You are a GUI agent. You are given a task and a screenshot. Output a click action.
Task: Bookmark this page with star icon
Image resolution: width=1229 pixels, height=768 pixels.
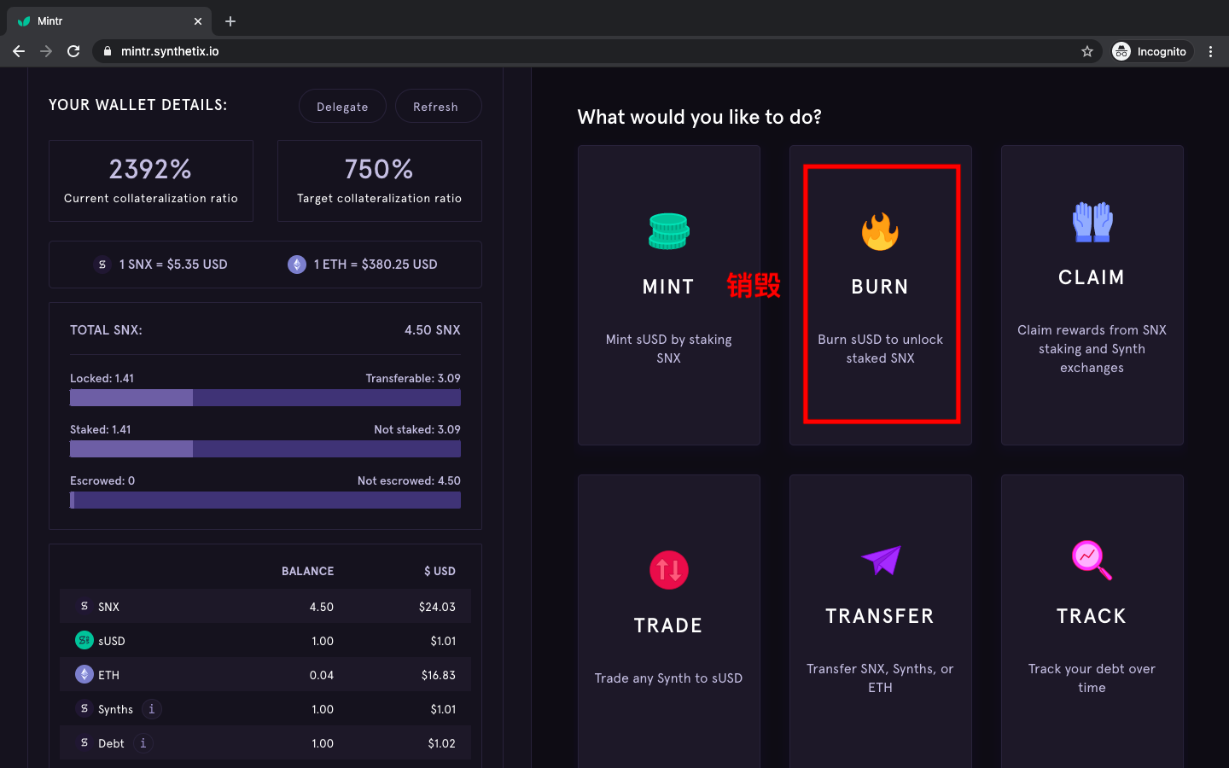click(x=1087, y=51)
